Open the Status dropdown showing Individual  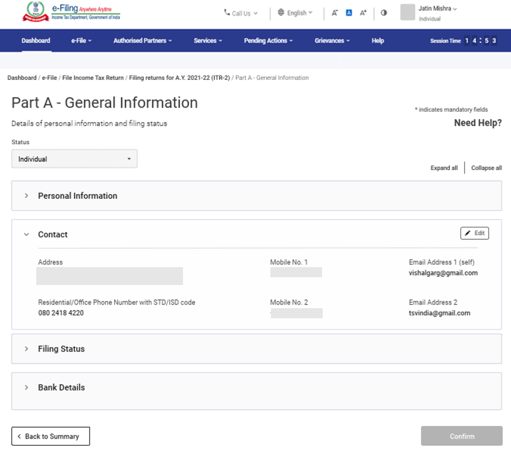coord(74,159)
